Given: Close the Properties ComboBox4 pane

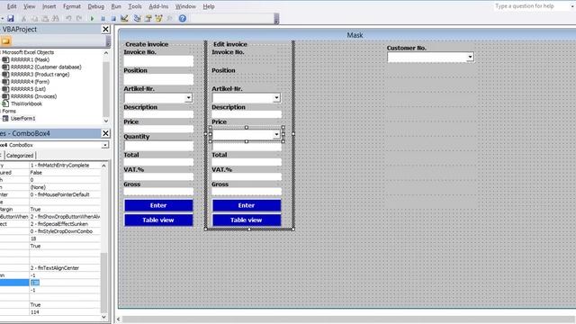Looking at the screenshot, I should coord(105,133).
